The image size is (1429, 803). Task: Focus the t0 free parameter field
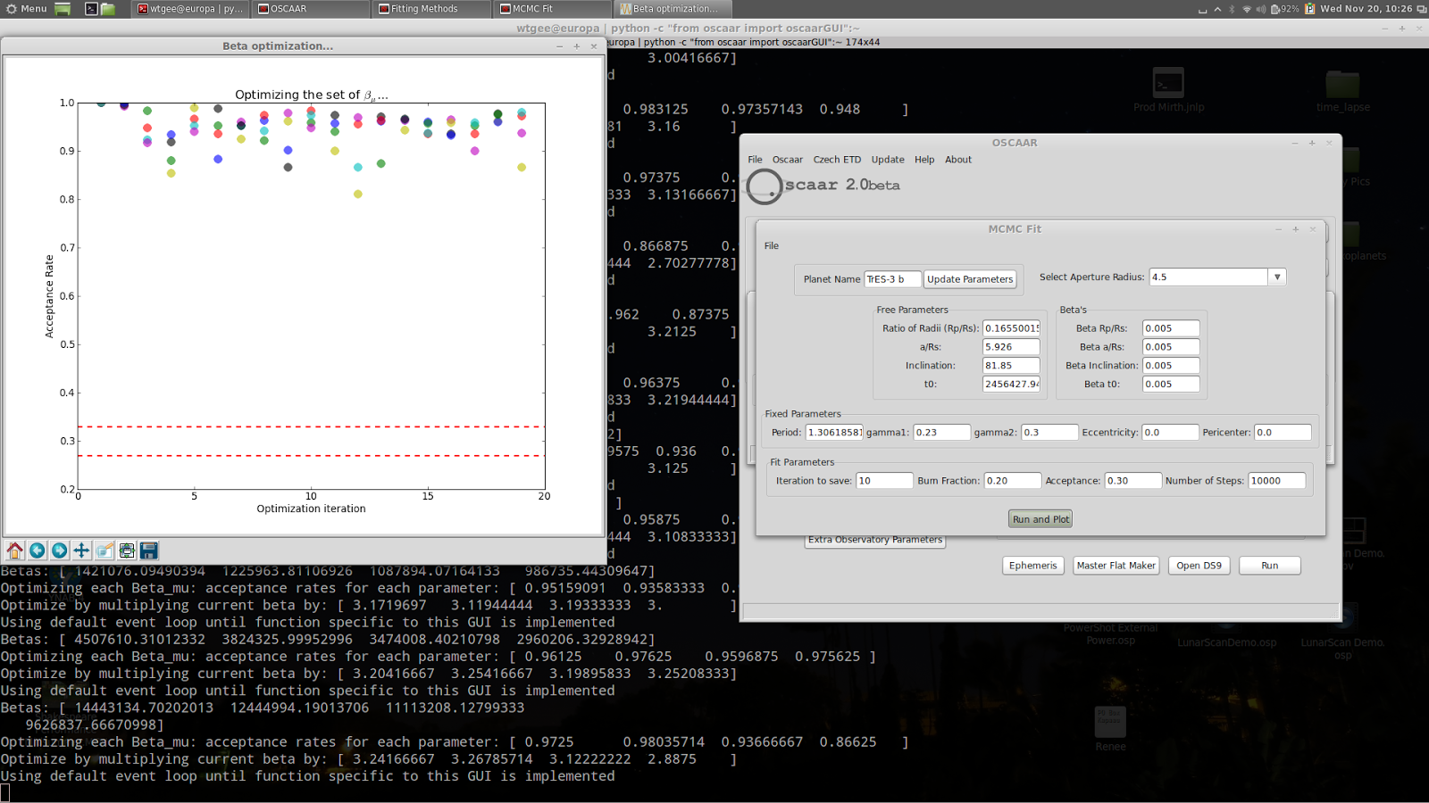click(x=1011, y=385)
